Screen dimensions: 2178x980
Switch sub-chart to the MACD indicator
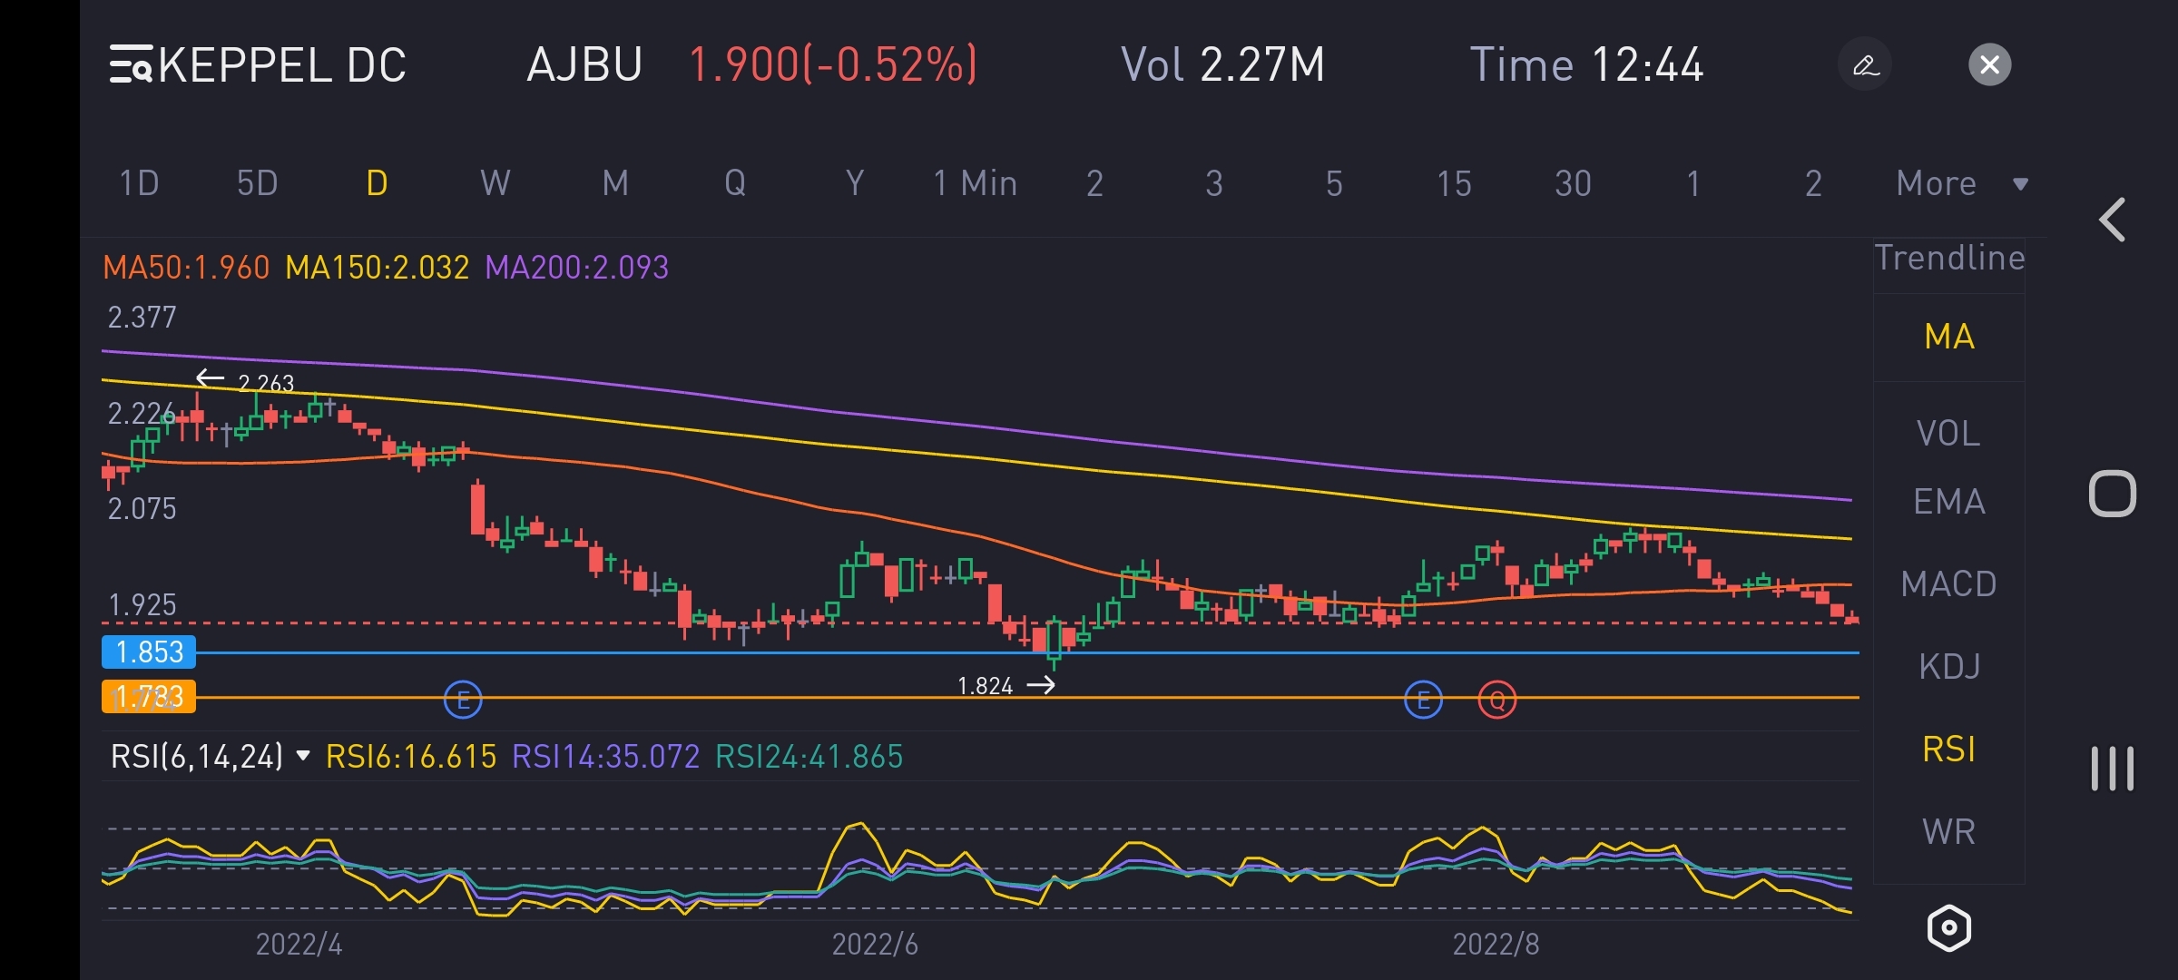coord(1948,583)
